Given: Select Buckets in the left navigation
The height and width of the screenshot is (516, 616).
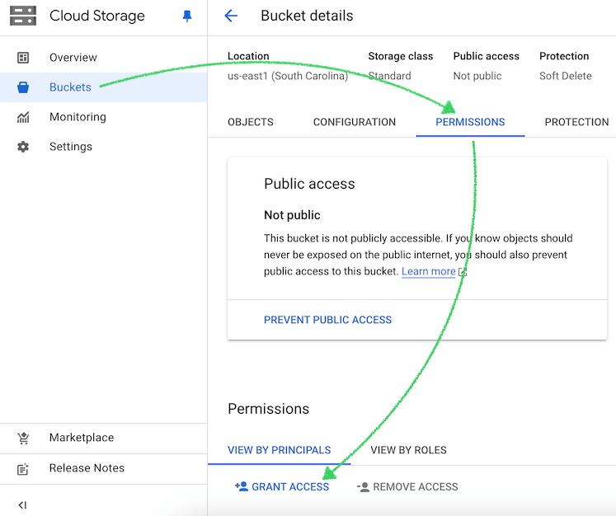Looking at the screenshot, I should point(70,87).
